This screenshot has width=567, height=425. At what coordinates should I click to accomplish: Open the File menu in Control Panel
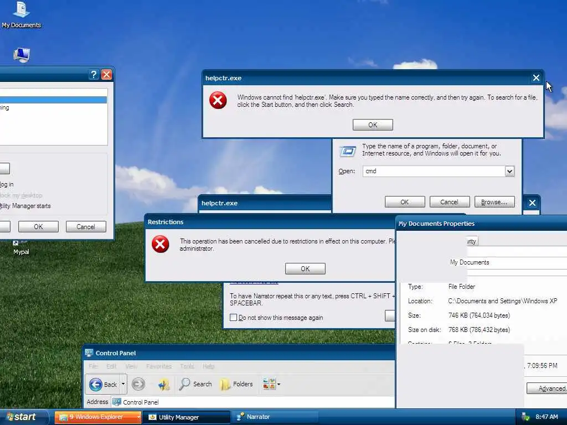point(93,366)
